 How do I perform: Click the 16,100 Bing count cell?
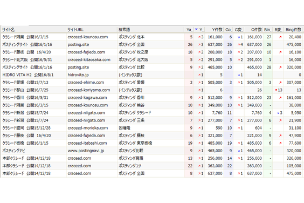pyautogui.click(x=295, y=52)
